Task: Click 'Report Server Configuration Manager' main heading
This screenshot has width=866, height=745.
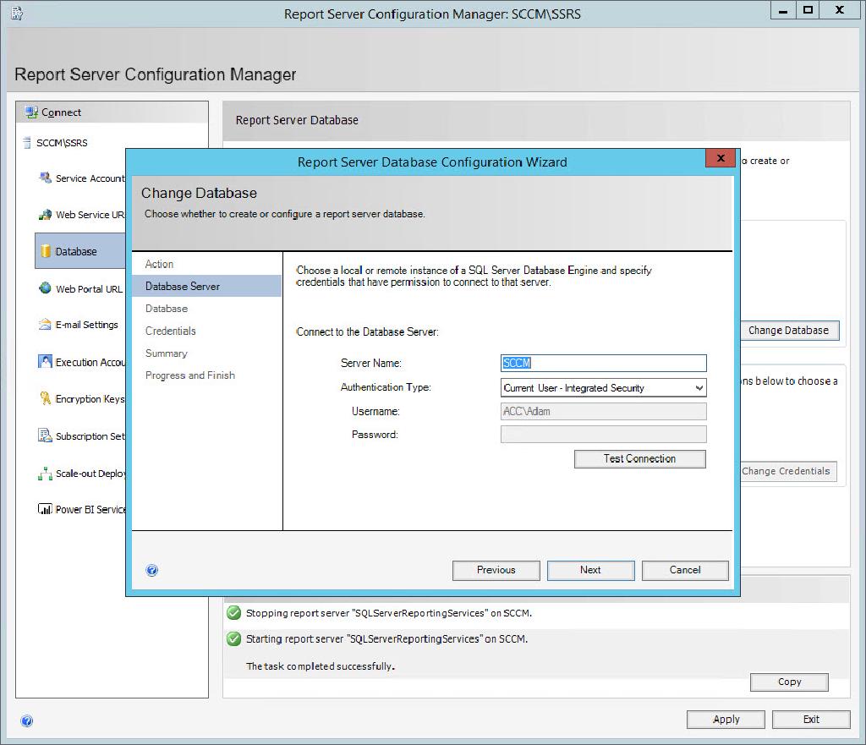Action: point(156,74)
